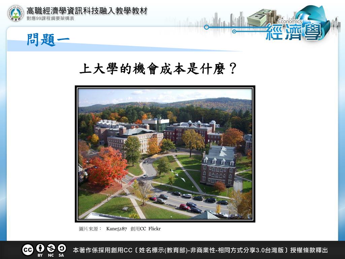Viewport: 345px width, 259px height.
Task: Click the BY attribution license icon
Action: point(40,248)
